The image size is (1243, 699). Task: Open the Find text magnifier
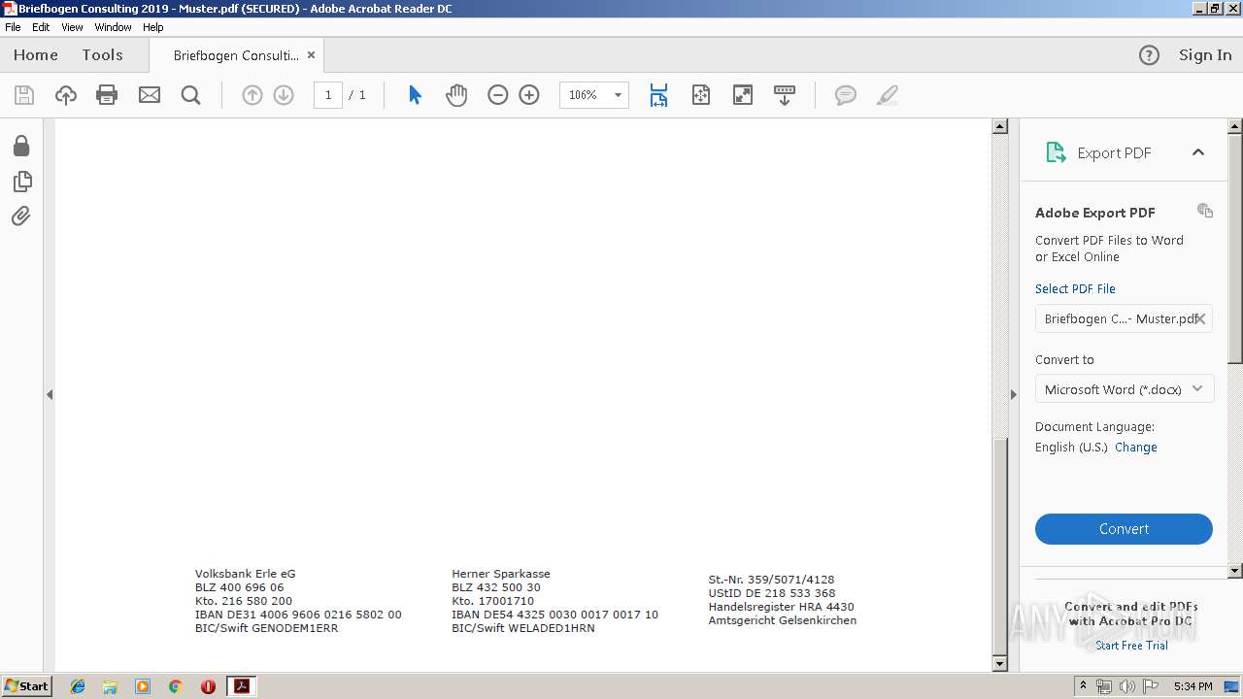pos(191,95)
